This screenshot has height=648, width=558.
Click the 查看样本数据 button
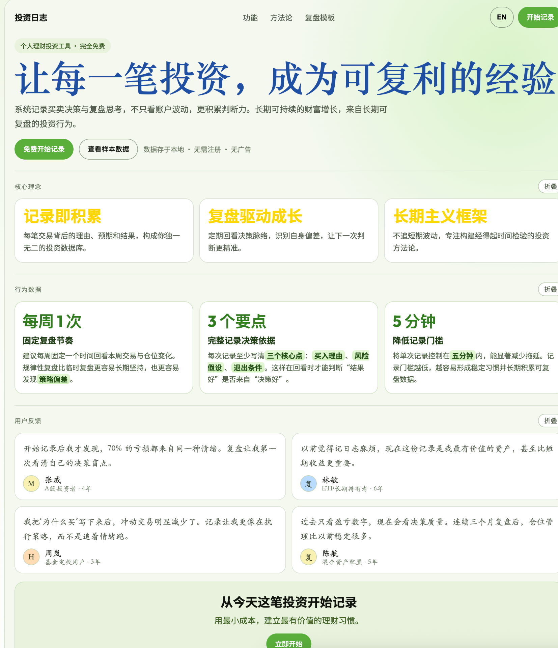tap(108, 149)
